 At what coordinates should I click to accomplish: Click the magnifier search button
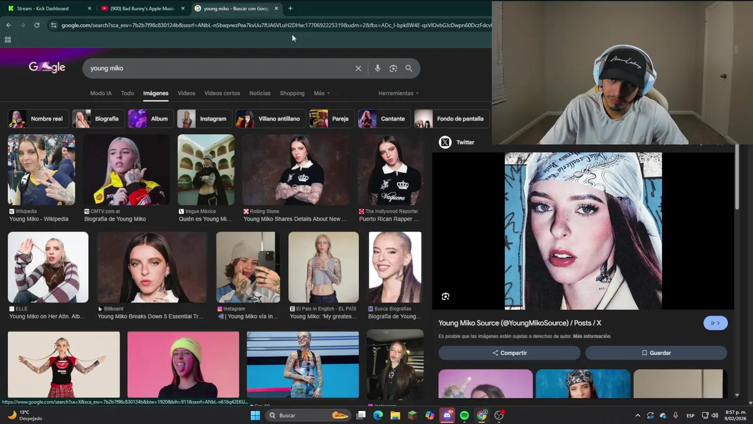[409, 68]
